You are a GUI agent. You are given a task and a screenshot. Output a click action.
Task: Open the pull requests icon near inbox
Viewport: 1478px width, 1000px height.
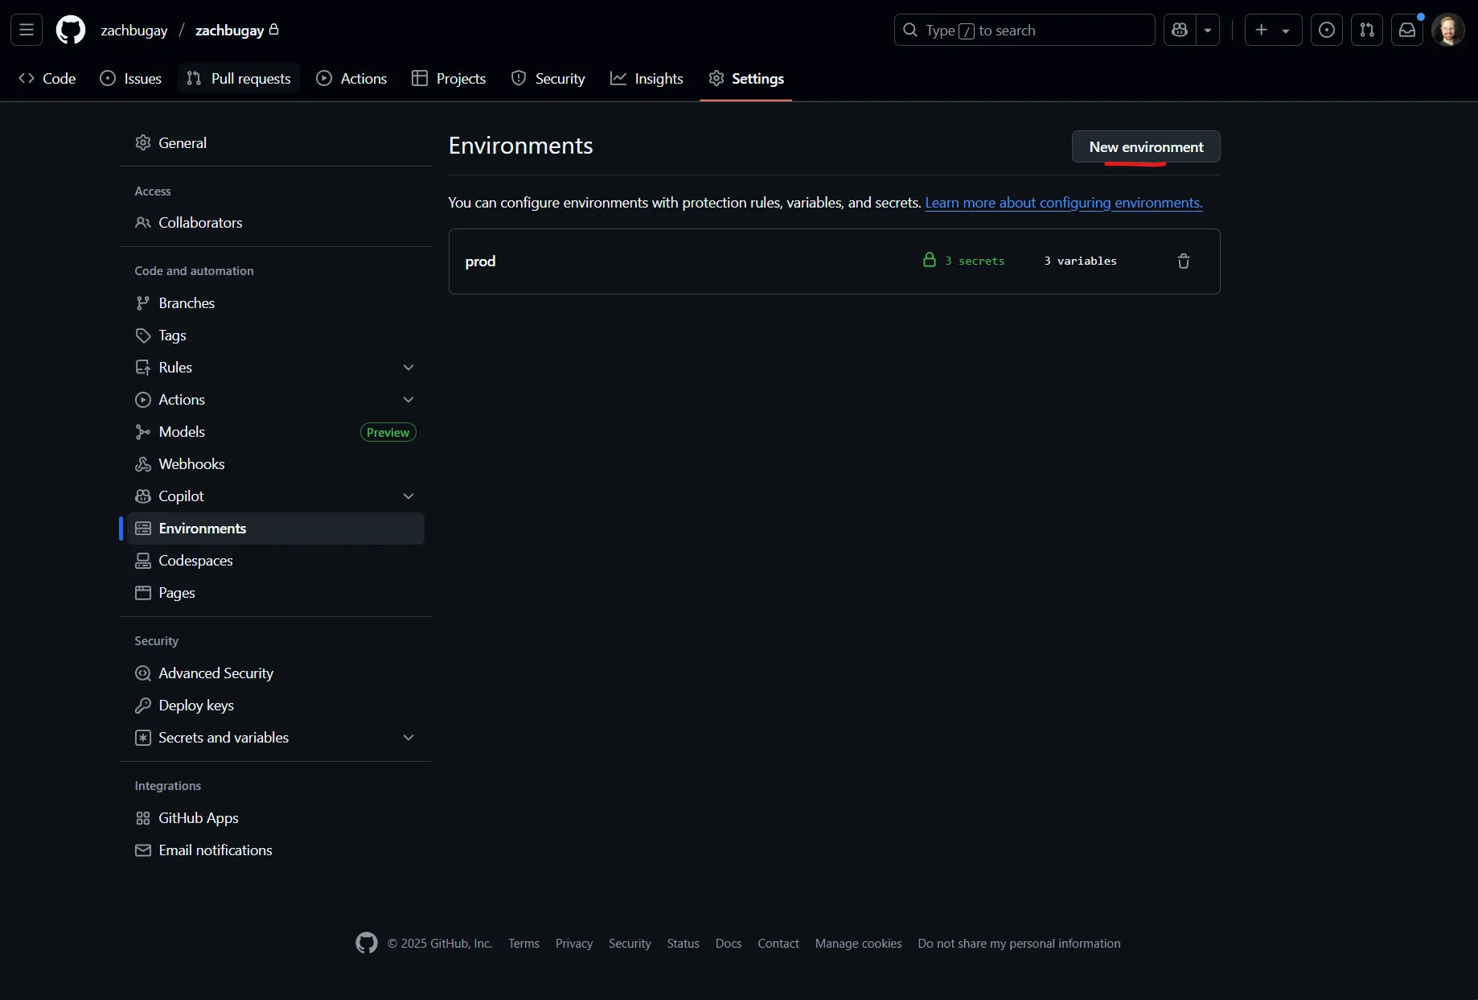[1367, 30]
